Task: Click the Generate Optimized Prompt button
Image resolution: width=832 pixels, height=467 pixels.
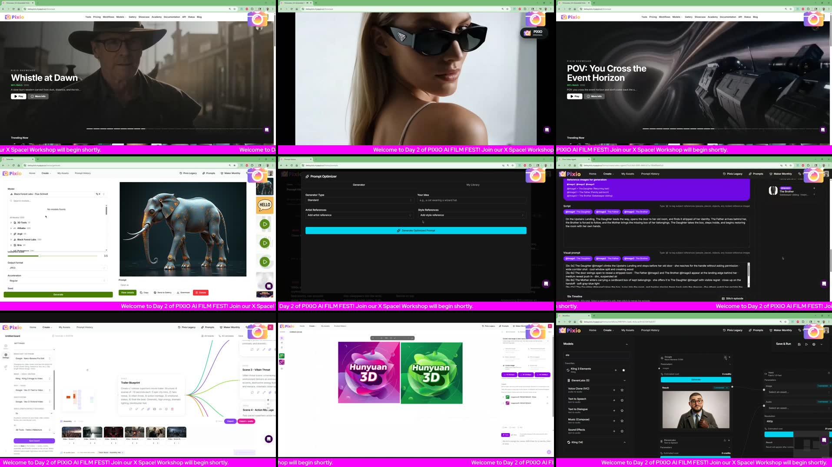Action: pos(416,230)
